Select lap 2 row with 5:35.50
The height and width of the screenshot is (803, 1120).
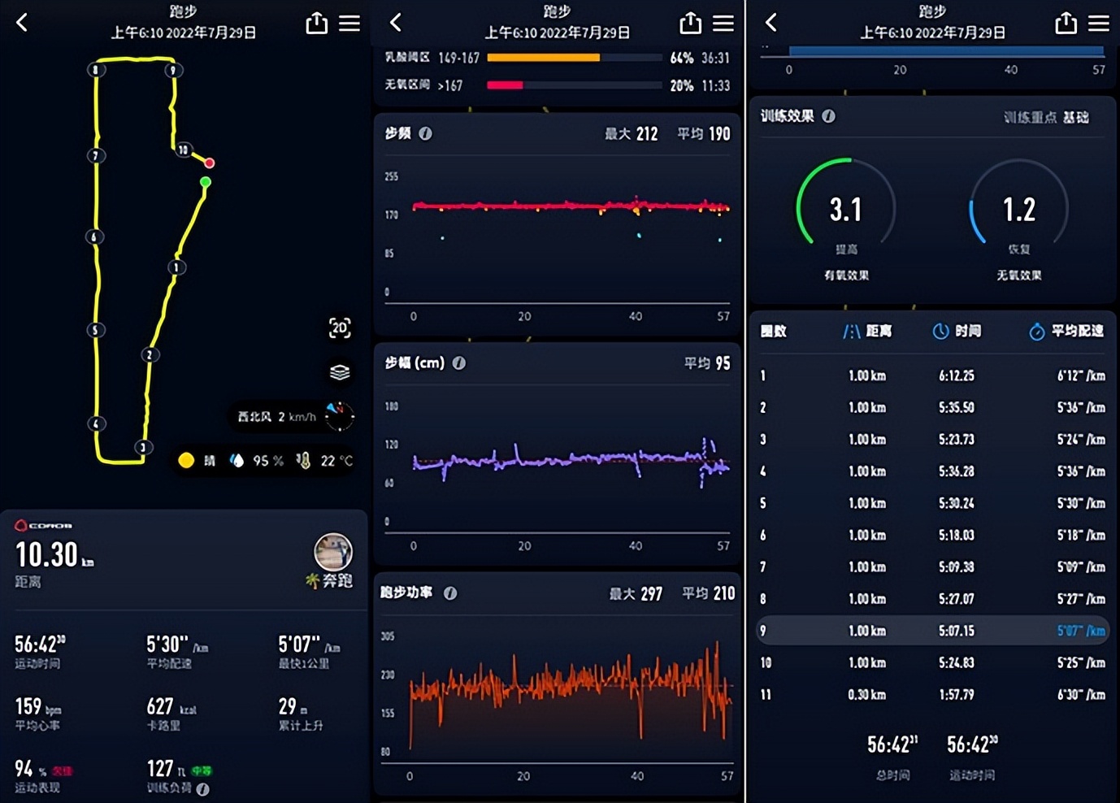pos(933,407)
